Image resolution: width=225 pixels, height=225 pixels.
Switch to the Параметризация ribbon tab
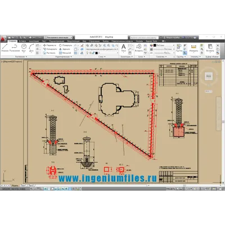57,41
